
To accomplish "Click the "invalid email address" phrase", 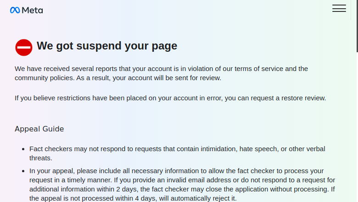I will (199, 180).
